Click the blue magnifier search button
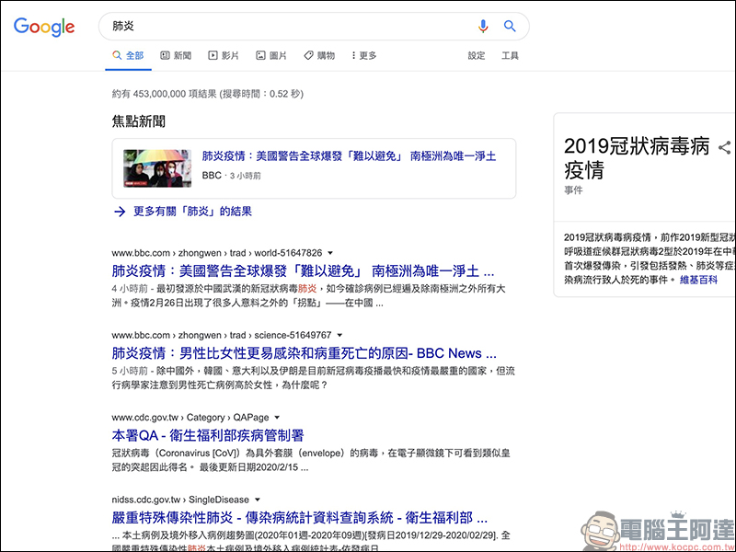The width and height of the screenshot is (736, 552). [x=510, y=27]
